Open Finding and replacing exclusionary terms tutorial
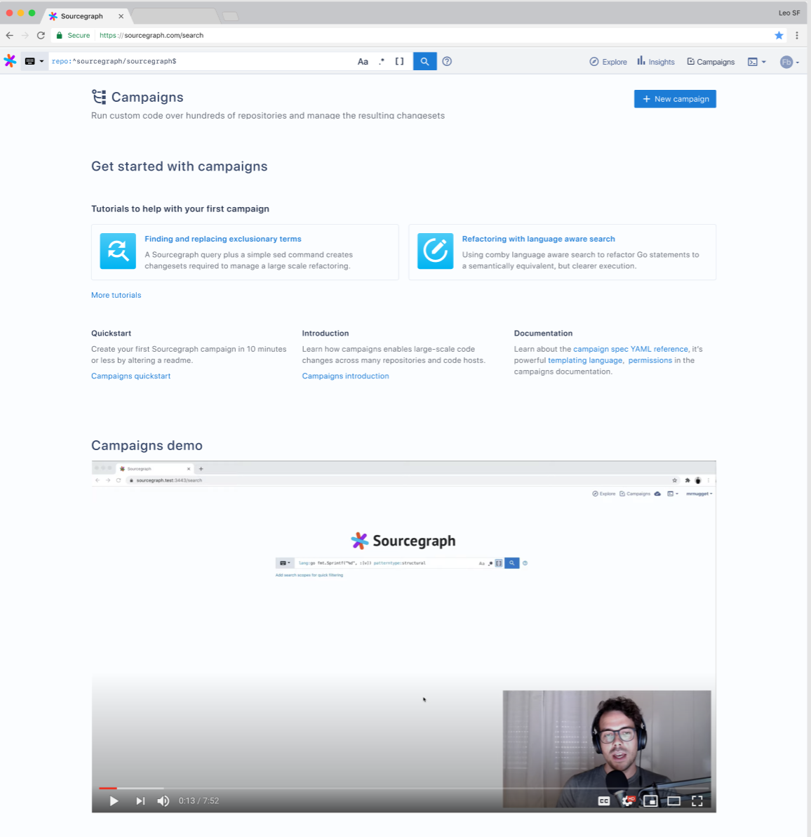 (x=223, y=239)
